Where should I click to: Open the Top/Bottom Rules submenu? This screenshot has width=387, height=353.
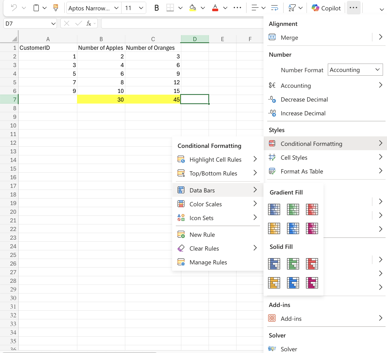(213, 173)
